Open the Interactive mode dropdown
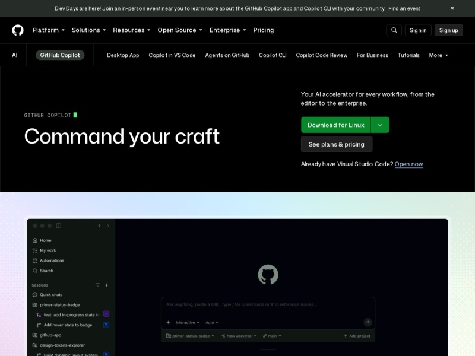 pos(188,322)
